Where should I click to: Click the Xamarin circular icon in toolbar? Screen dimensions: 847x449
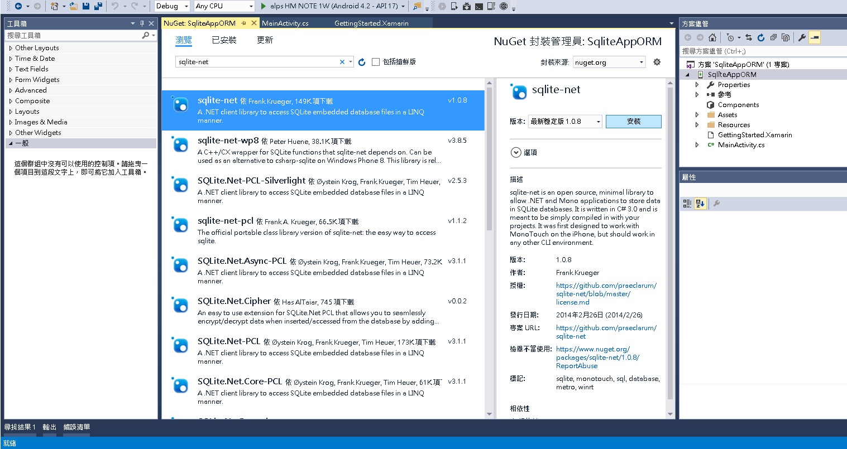(504, 6)
